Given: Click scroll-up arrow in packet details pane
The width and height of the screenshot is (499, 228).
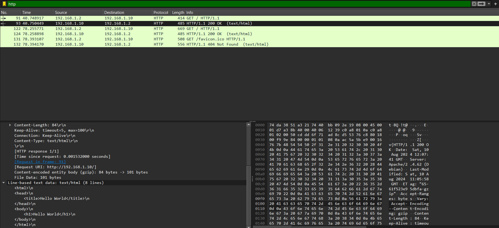Looking at the screenshot, I should tap(249, 124).
